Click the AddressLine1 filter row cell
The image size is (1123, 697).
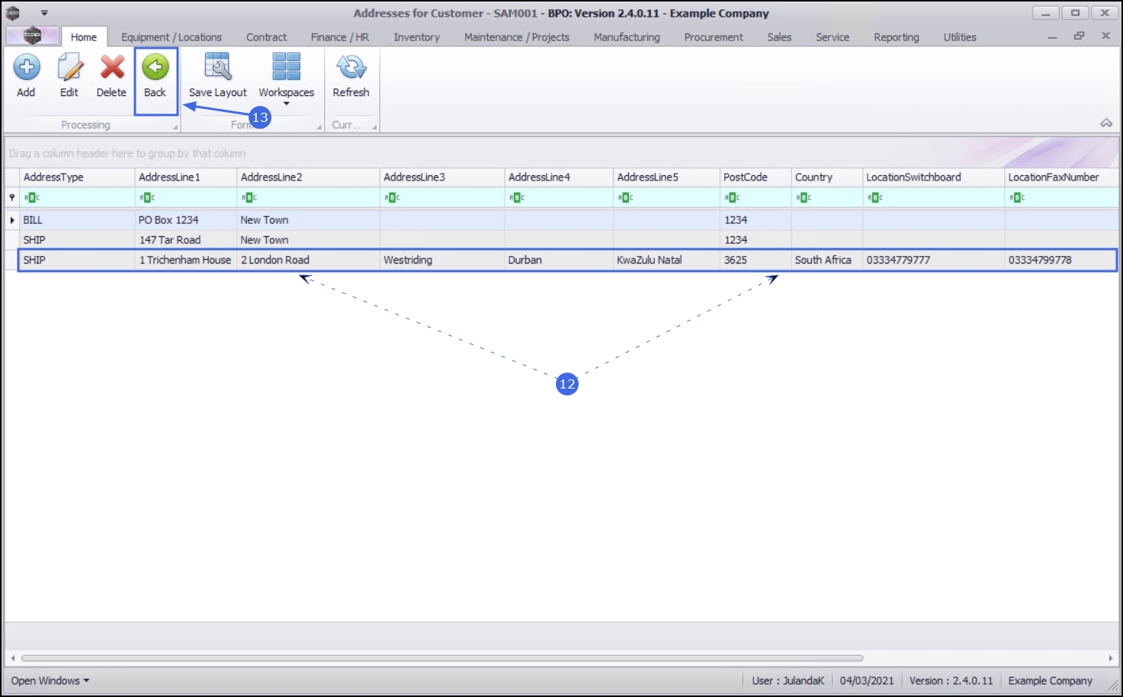click(186, 197)
